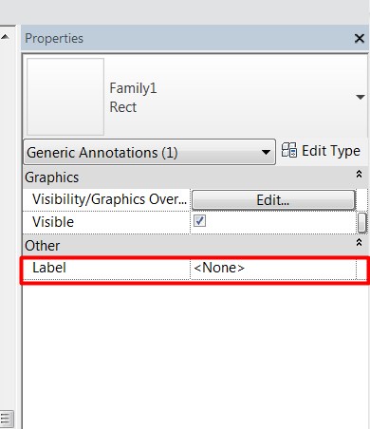Click the narrow cell right of Label value

click(x=361, y=269)
